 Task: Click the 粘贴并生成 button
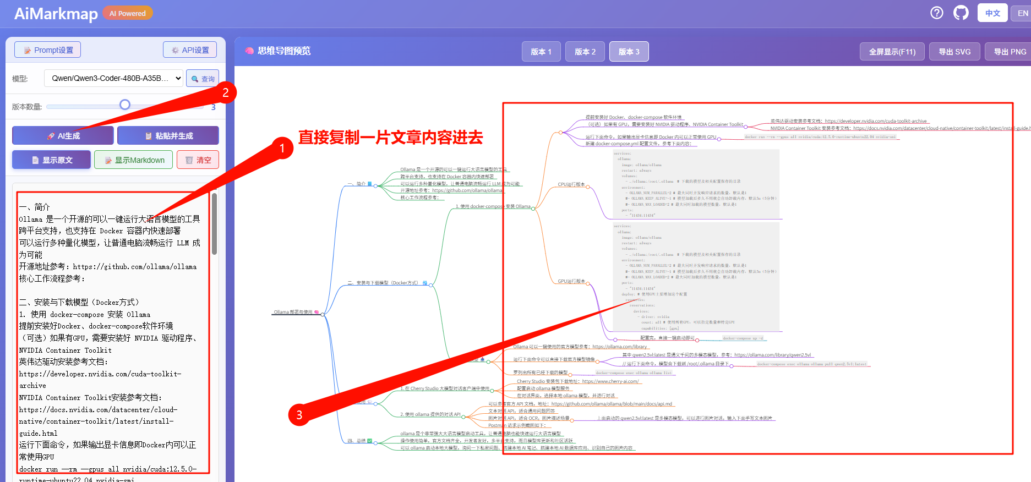click(168, 135)
